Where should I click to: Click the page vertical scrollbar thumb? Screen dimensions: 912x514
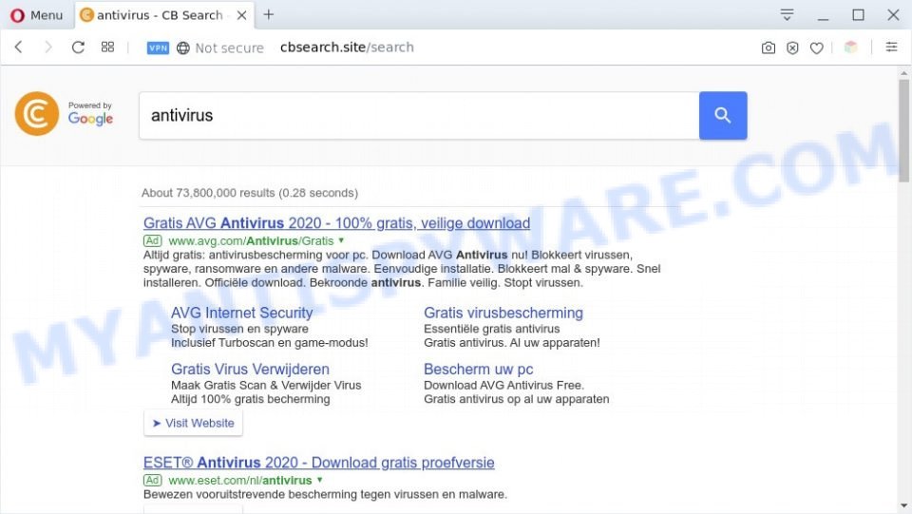pyautogui.click(x=903, y=131)
